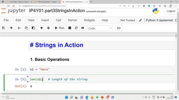
Task: Click the browser address bar URL
Action: pos(44,6)
